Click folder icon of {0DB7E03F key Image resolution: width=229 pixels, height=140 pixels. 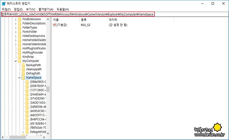[27, 86]
